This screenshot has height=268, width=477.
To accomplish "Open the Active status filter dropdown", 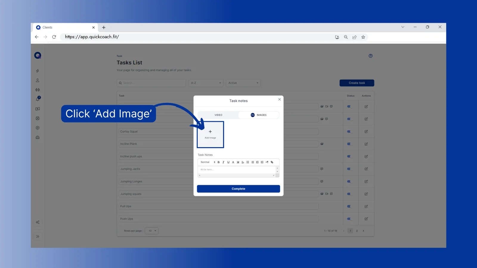I will [243, 83].
